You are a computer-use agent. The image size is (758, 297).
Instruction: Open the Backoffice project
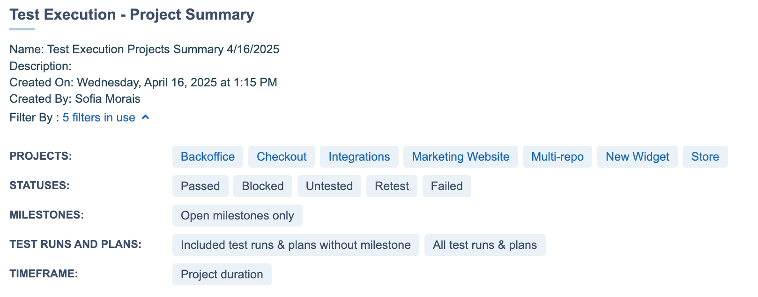pyautogui.click(x=208, y=157)
